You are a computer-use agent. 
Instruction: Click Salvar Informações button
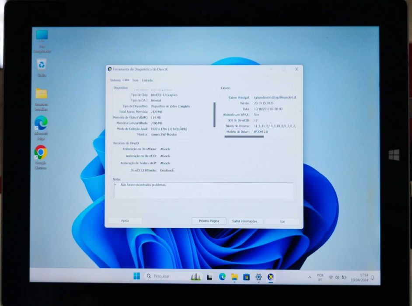(x=244, y=221)
